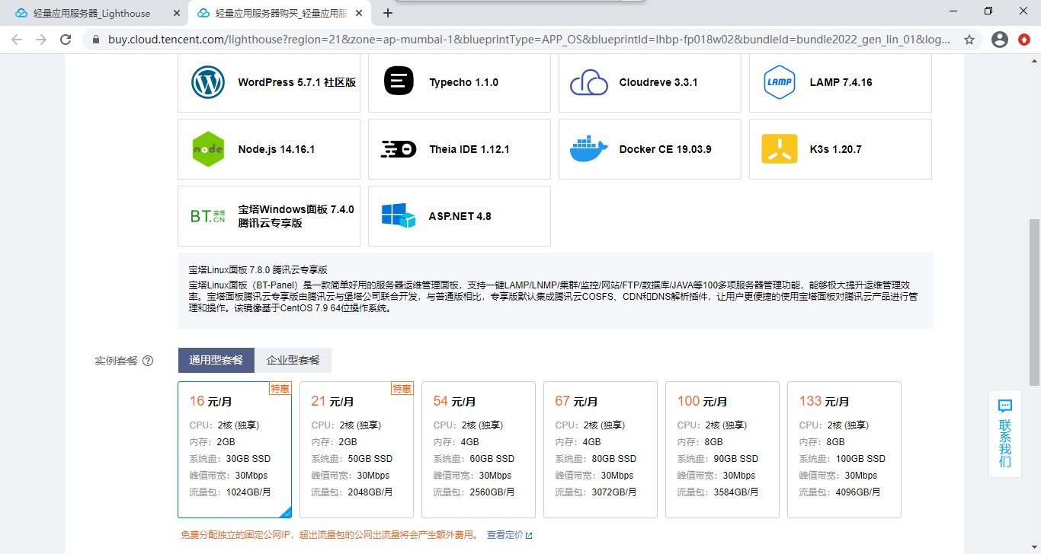Select the WordPress 5.7.1 社区版 image

pyautogui.click(x=269, y=82)
